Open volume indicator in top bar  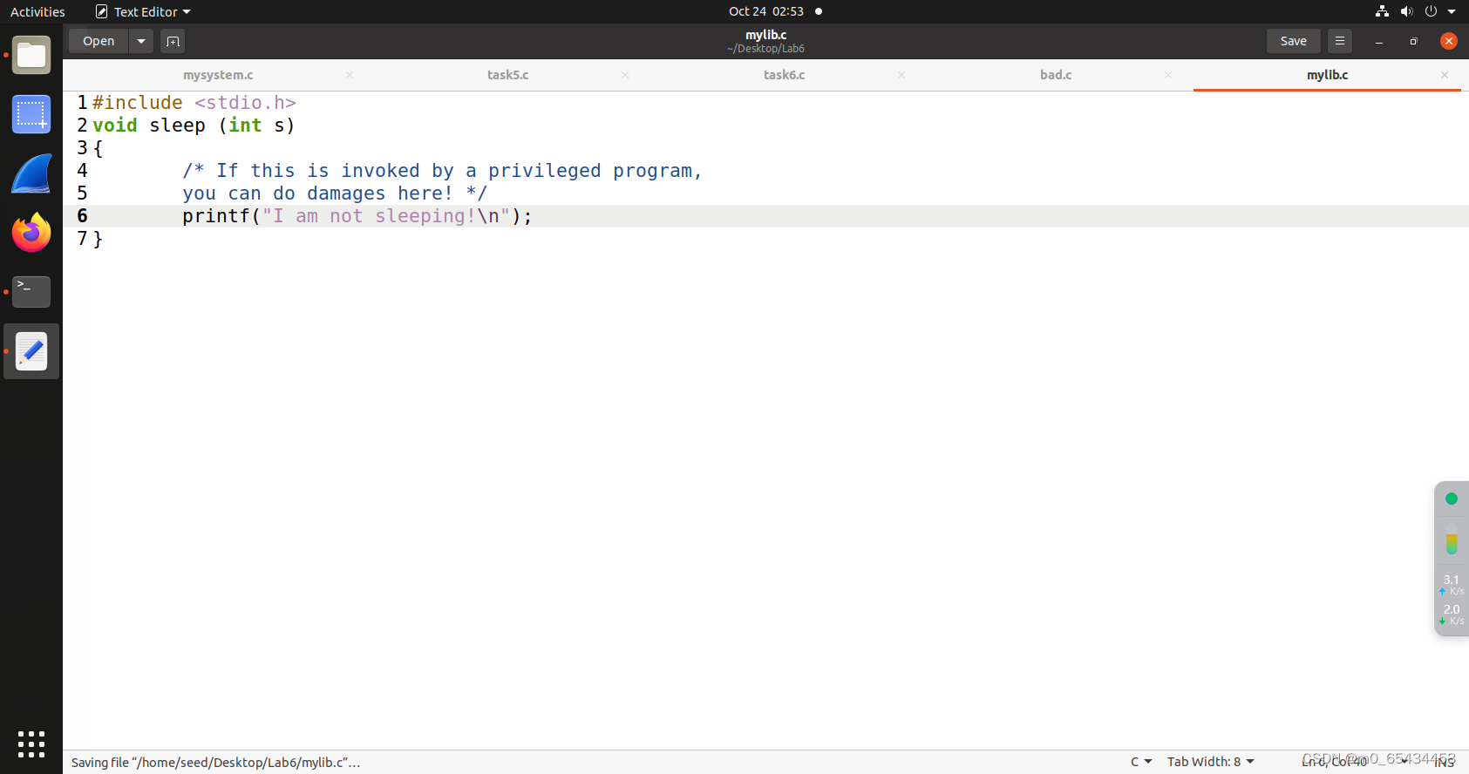[1406, 11]
